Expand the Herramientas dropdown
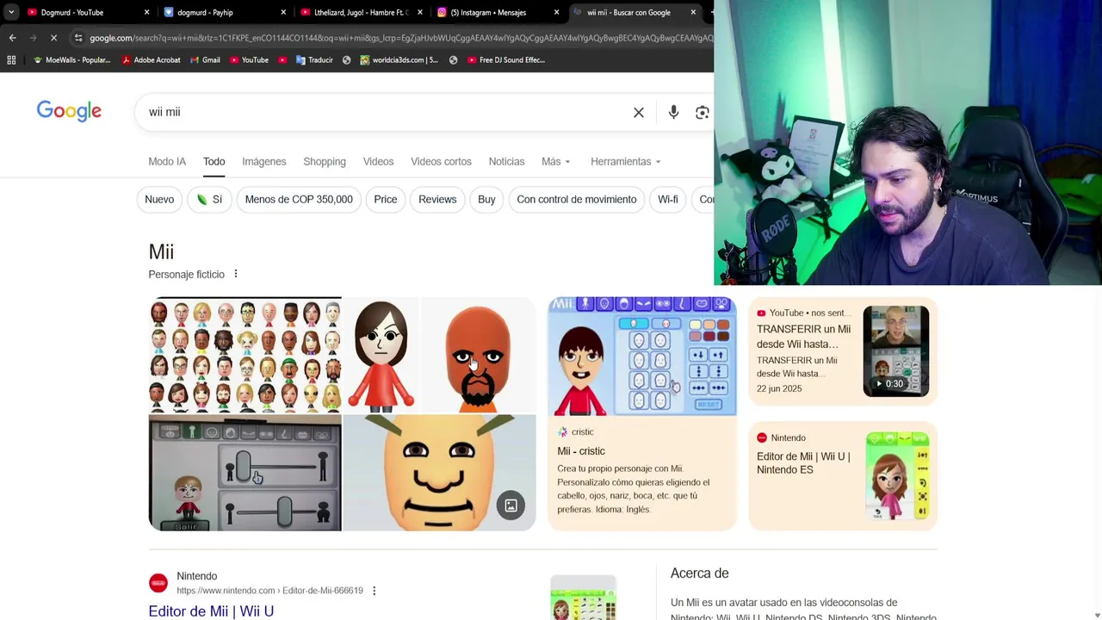The width and height of the screenshot is (1102, 620). pyautogui.click(x=626, y=162)
